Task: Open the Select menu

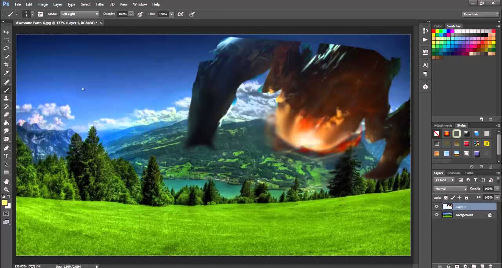Action: click(x=85, y=4)
